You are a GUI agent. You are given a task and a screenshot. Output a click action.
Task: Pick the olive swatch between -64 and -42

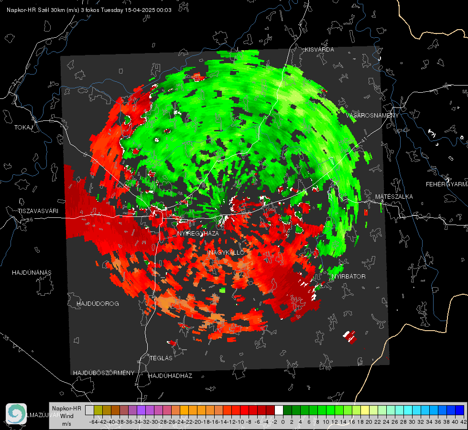(x=98, y=410)
